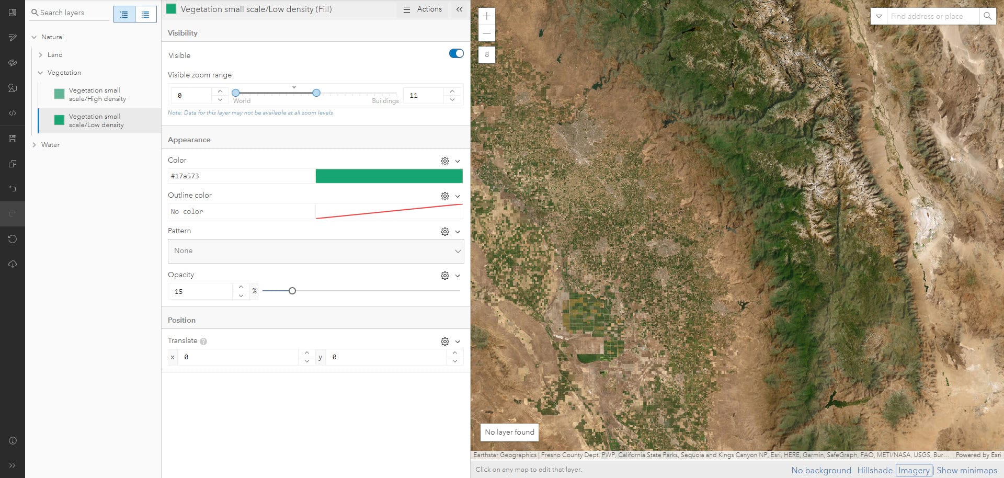The image size is (1004, 478).
Task: Expand the Water layer group
Action: coord(35,145)
